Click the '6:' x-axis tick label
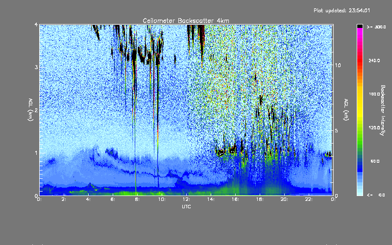 [113, 199]
